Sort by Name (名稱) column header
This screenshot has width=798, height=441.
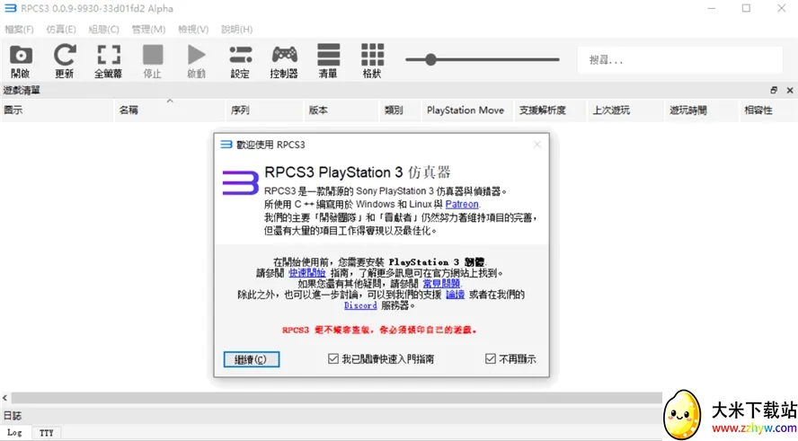(170, 110)
